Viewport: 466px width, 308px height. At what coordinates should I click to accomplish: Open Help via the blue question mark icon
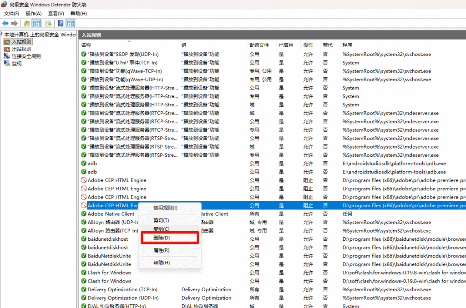61,23
